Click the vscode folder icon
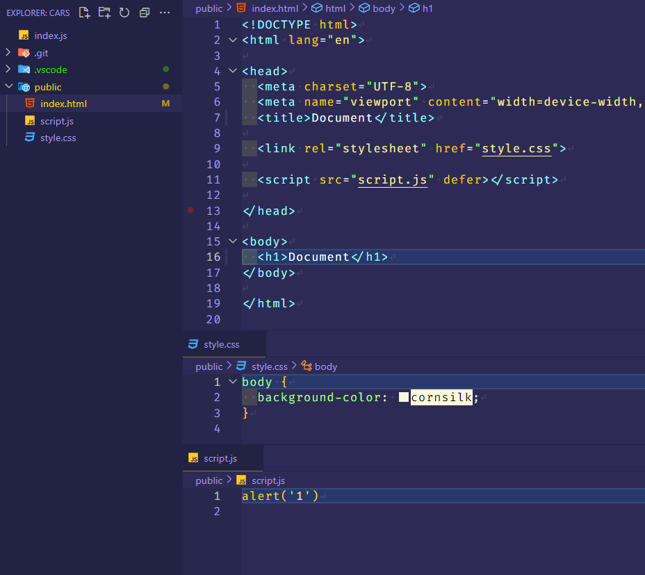Screen dimensions: 645x575 click(24, 70)
